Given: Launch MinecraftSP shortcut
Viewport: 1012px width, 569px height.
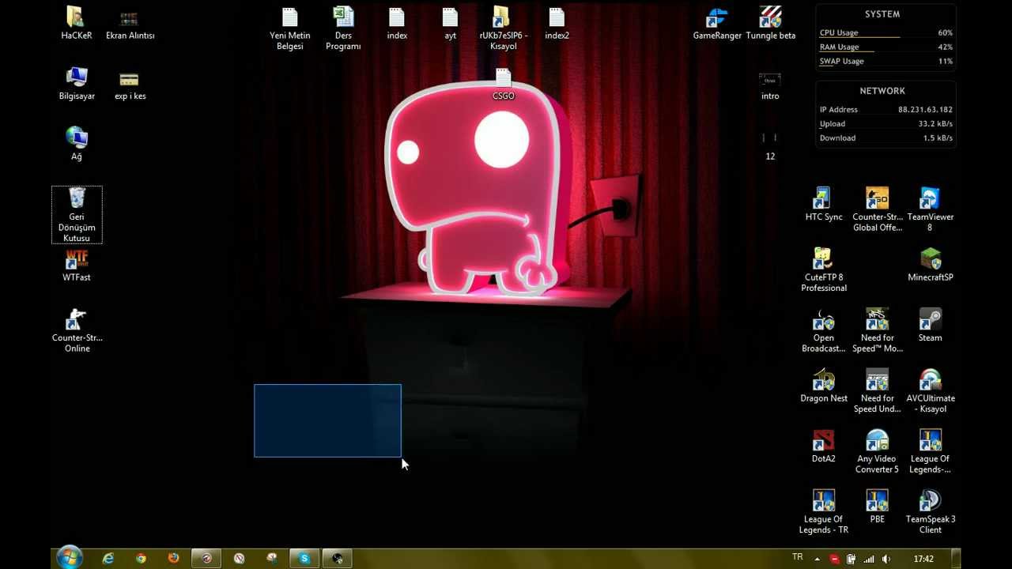Looking at the screenshot, I should 930,265.
